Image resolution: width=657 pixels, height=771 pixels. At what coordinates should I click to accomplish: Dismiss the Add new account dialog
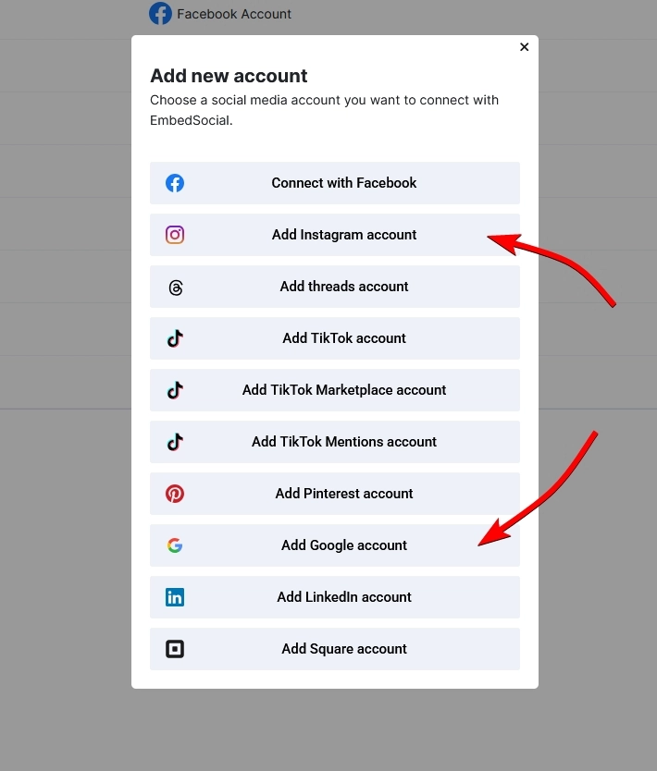[524, 46]
